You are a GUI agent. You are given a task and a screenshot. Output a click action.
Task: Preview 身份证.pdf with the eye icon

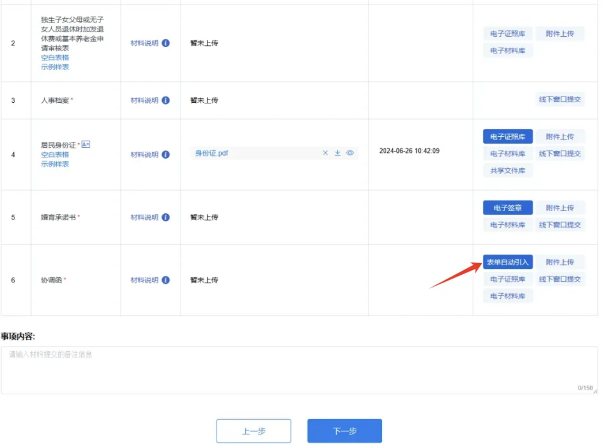(350, 153)
